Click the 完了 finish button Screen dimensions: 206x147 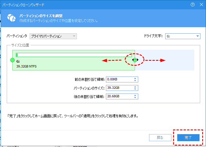tap(188, 138)
